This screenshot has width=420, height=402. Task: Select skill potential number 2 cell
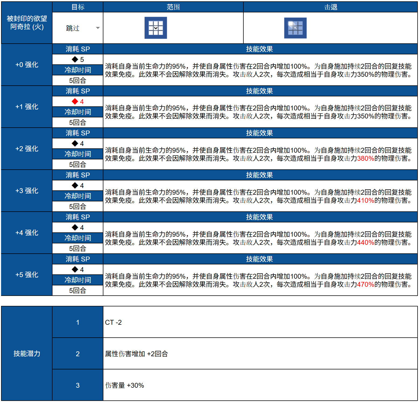pos(78,354)
